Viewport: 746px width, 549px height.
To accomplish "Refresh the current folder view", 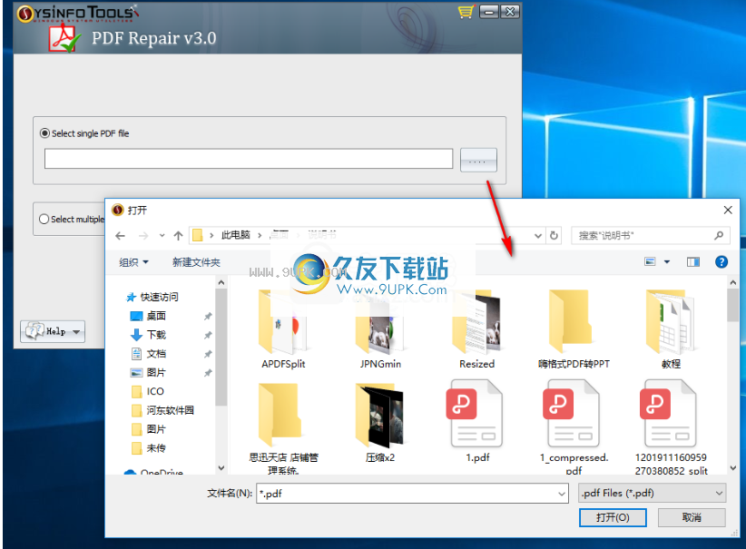I will pyautogui.click(x=554, y=236).
